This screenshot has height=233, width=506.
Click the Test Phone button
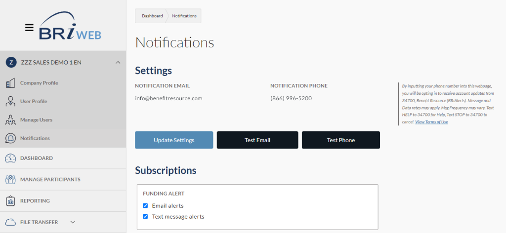340,140
